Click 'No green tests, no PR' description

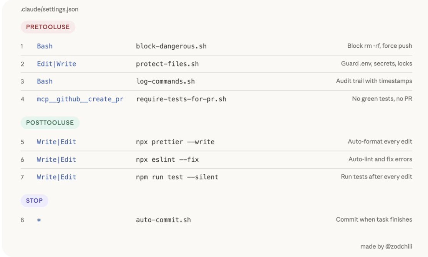(382, 99)
